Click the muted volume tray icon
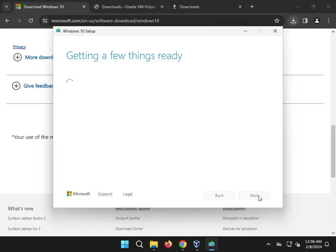 pos(298,244)
